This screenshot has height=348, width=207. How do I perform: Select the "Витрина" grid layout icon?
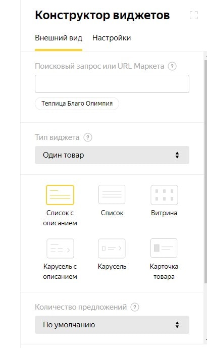tap(164, 194)
